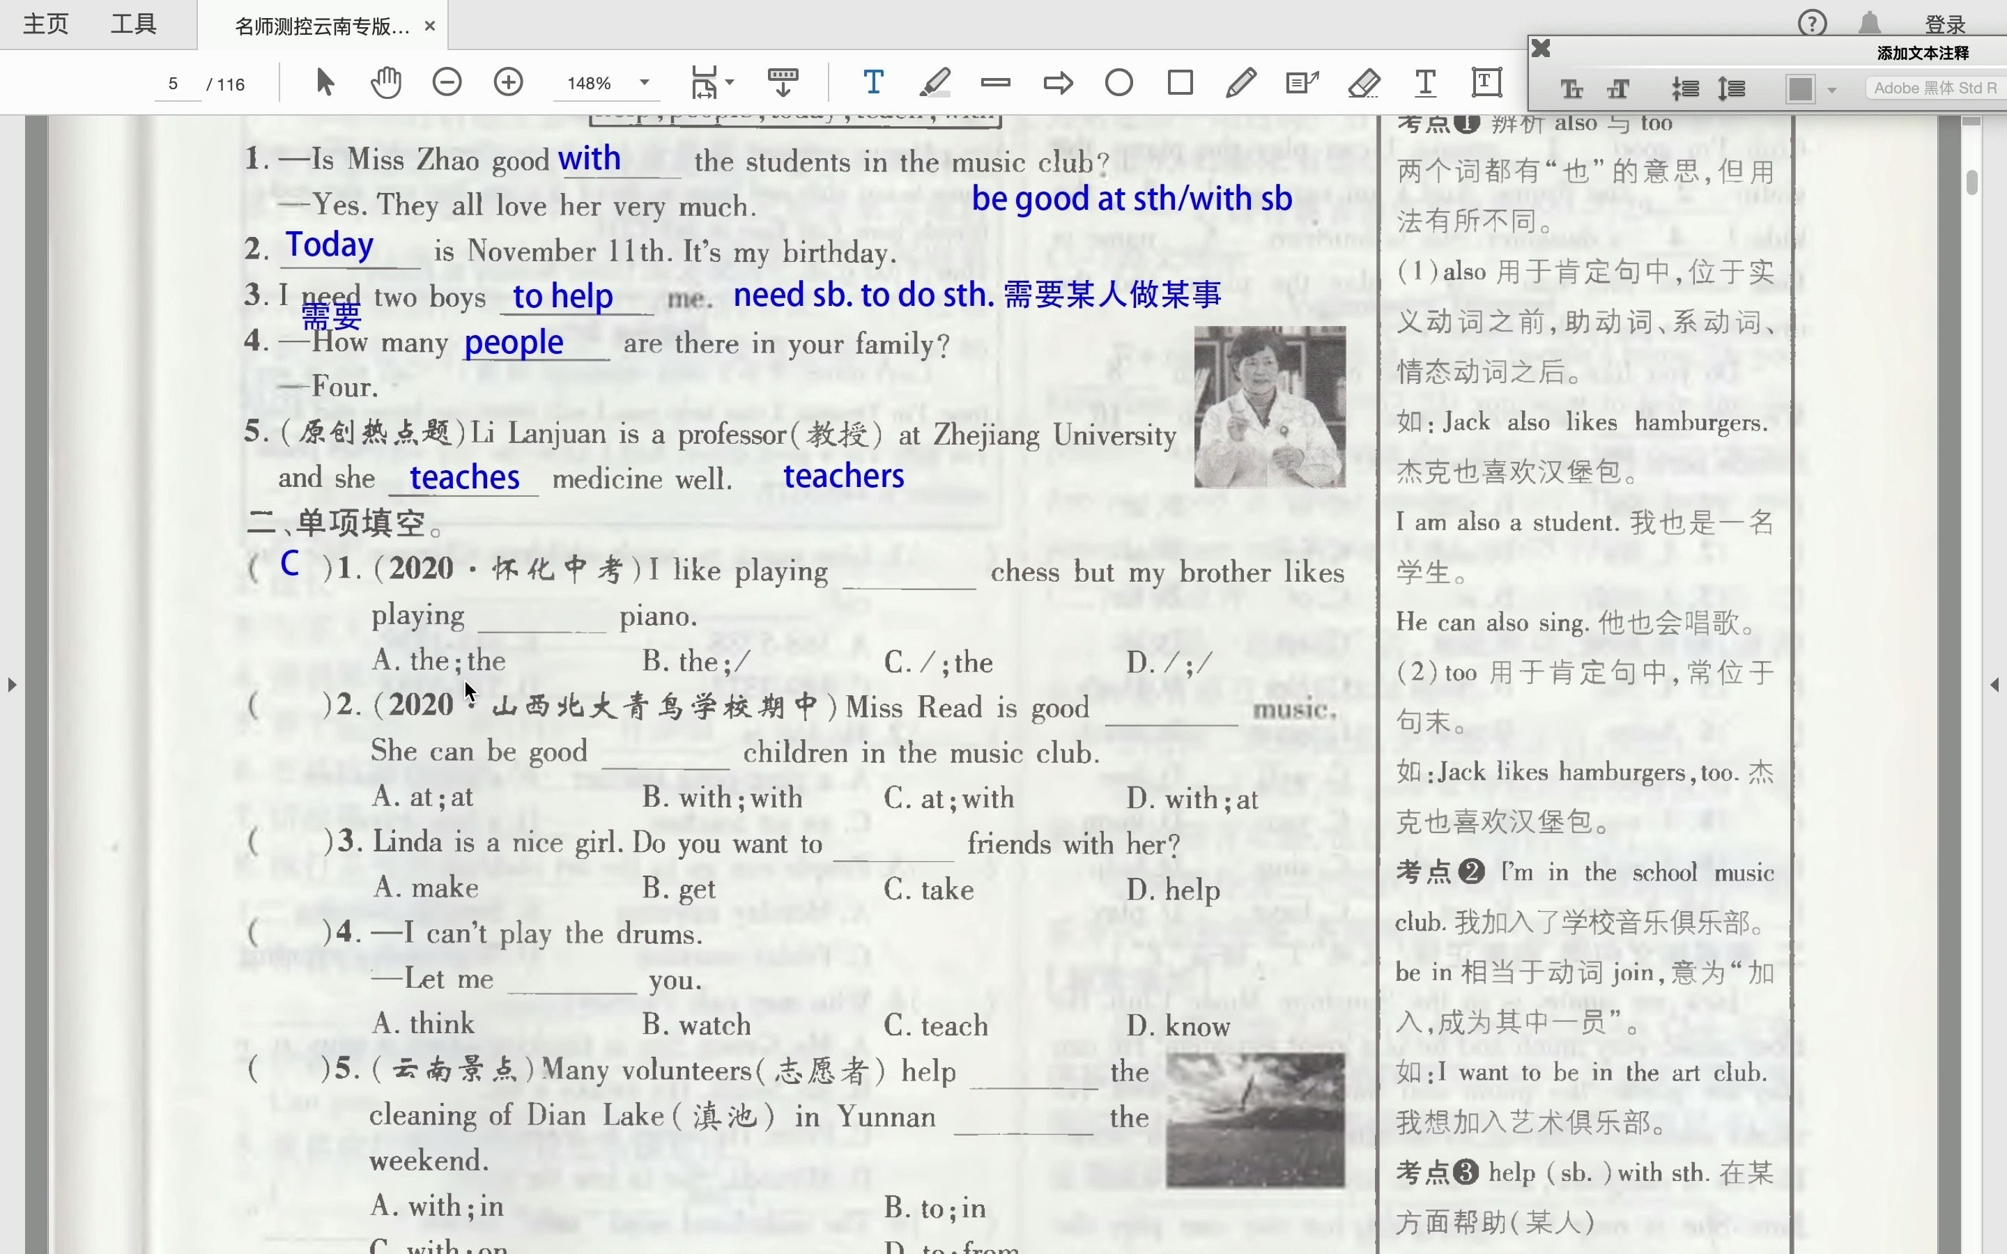Click the scrolling mode toolbar icon

pyautogui.click(x=783, y=83)
